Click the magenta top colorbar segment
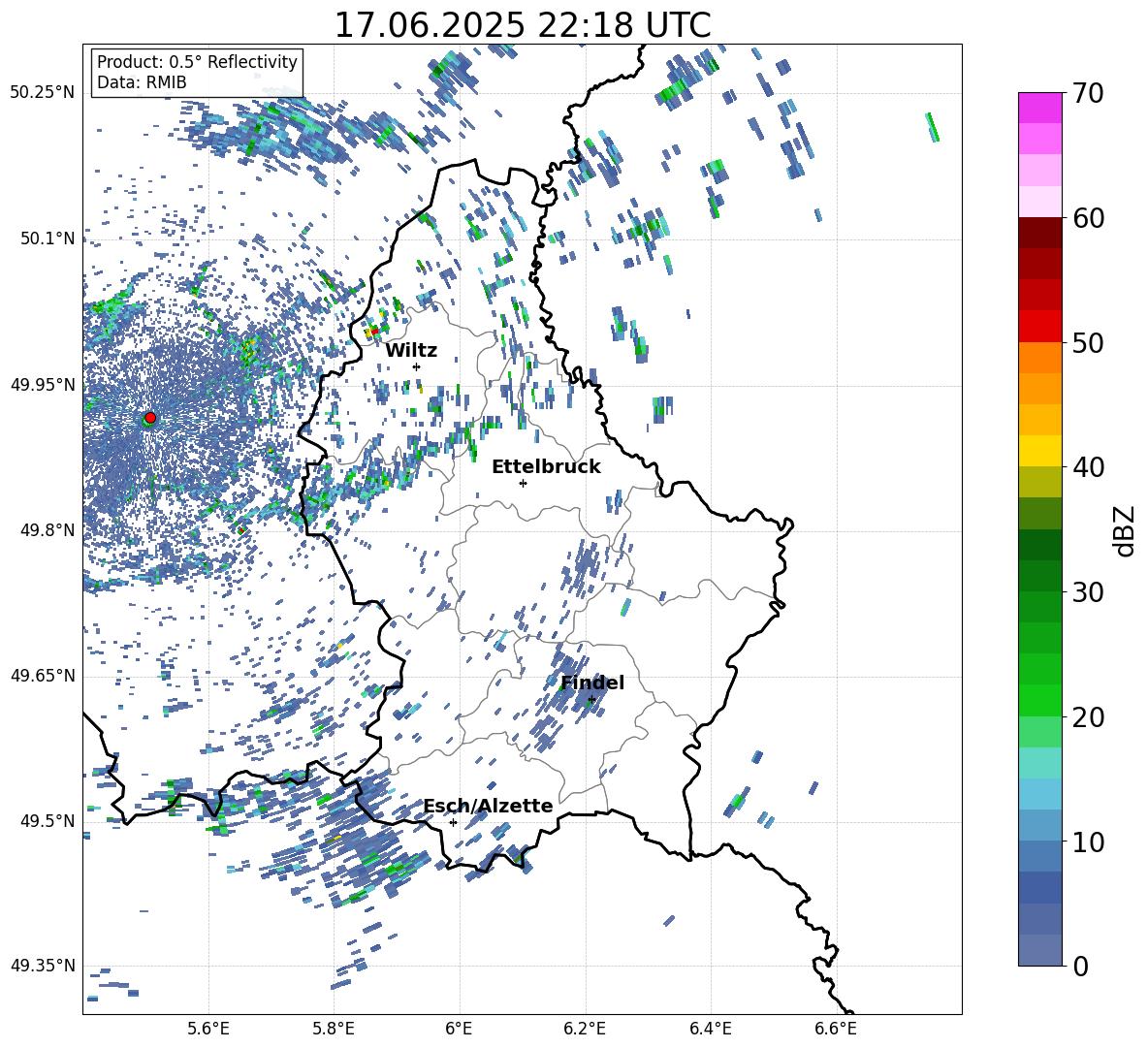Screen dimensions: 1148x1048 1039,109
